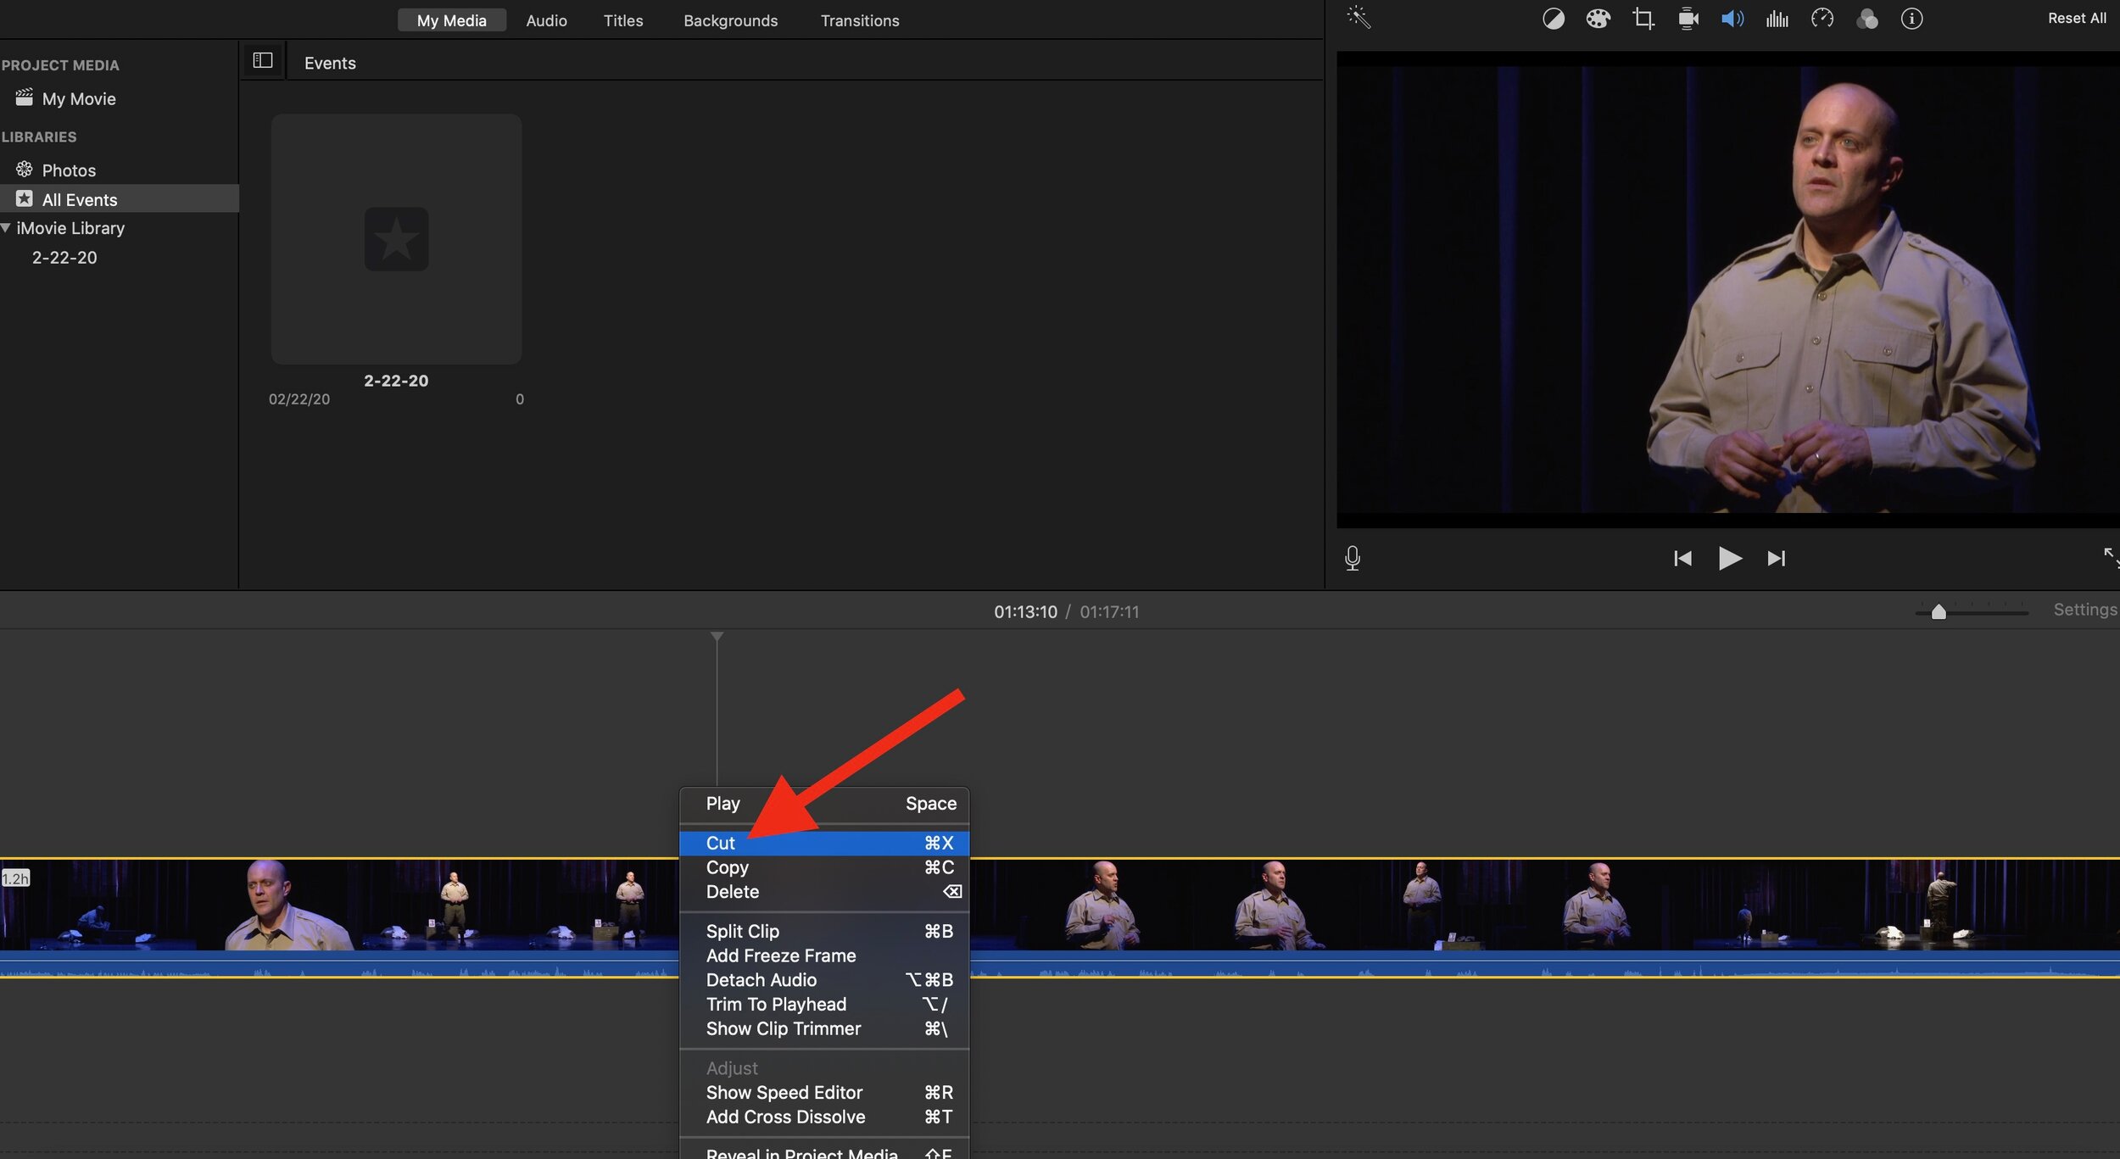Open the color correction palette tool
This screenshot has height=1159, width=2120.
click(x=1598, y=19)
